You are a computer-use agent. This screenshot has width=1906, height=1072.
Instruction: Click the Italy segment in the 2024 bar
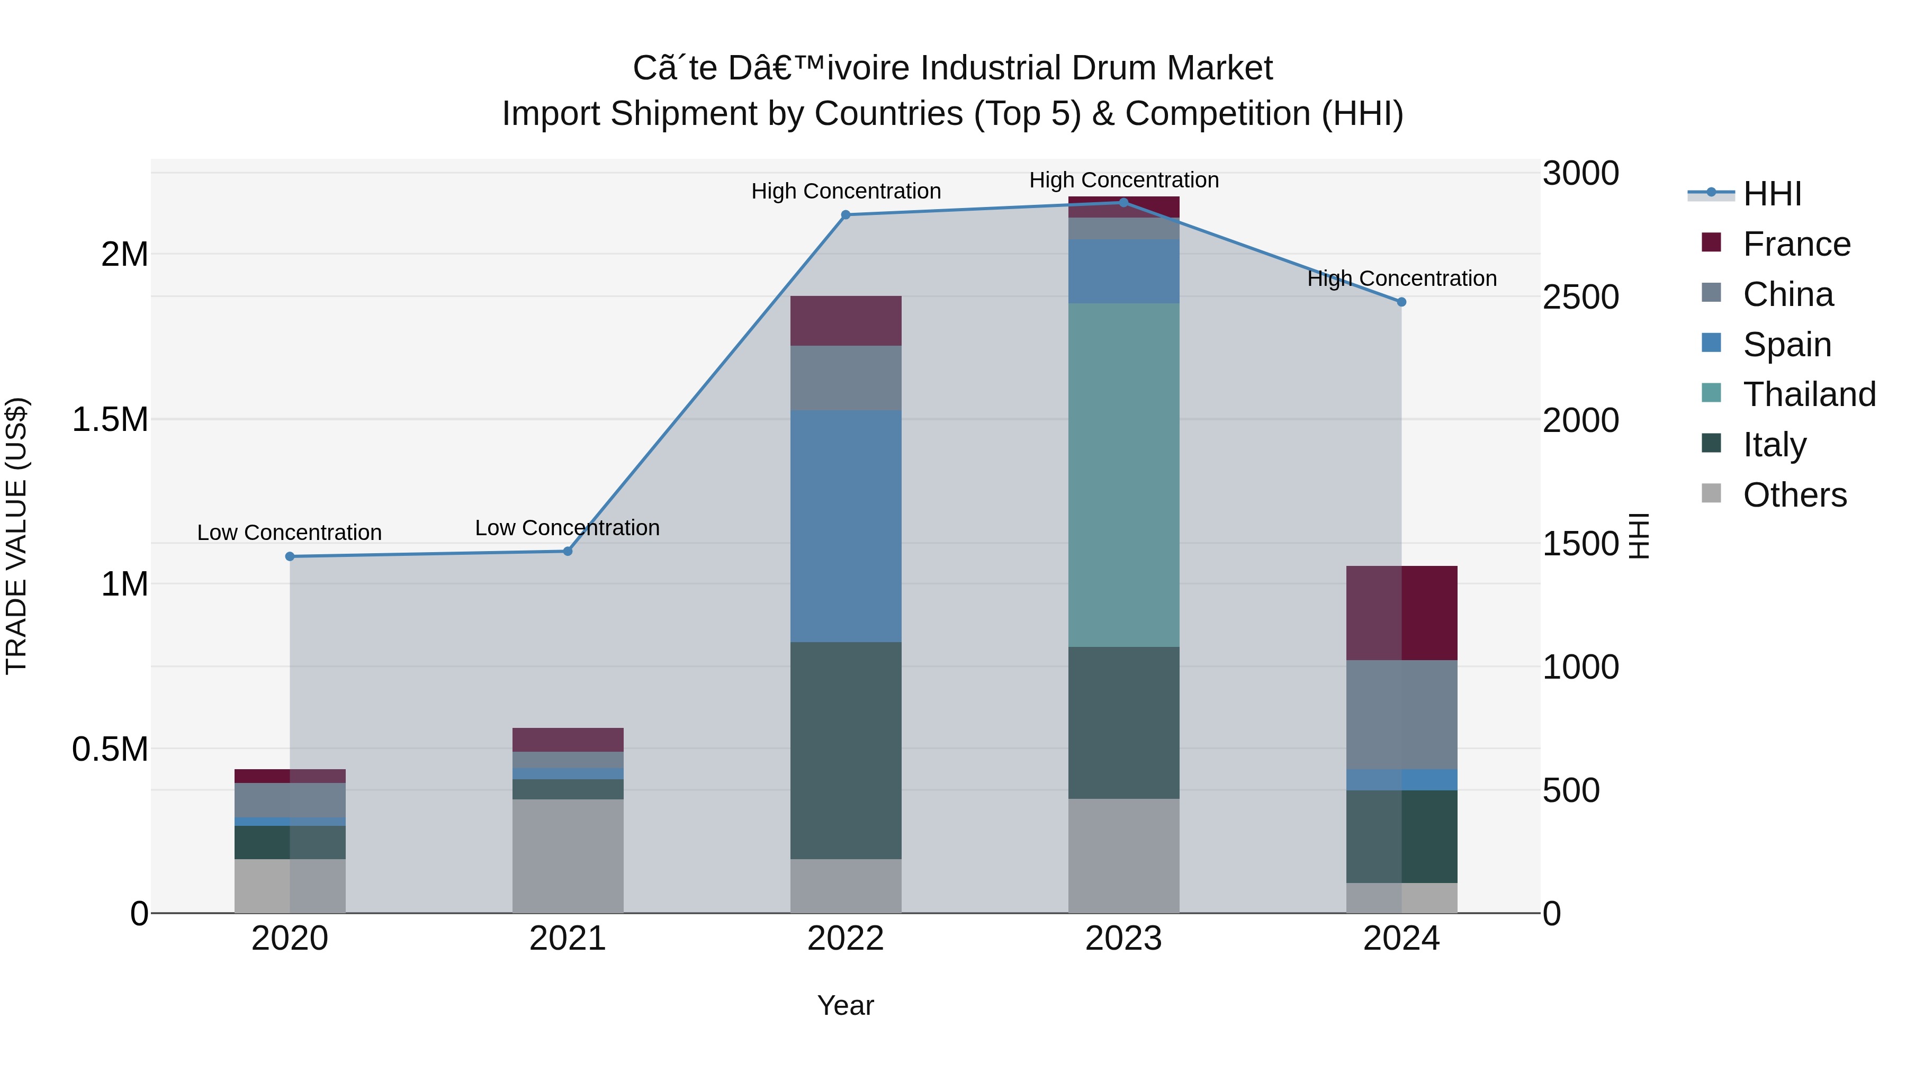1401,837
